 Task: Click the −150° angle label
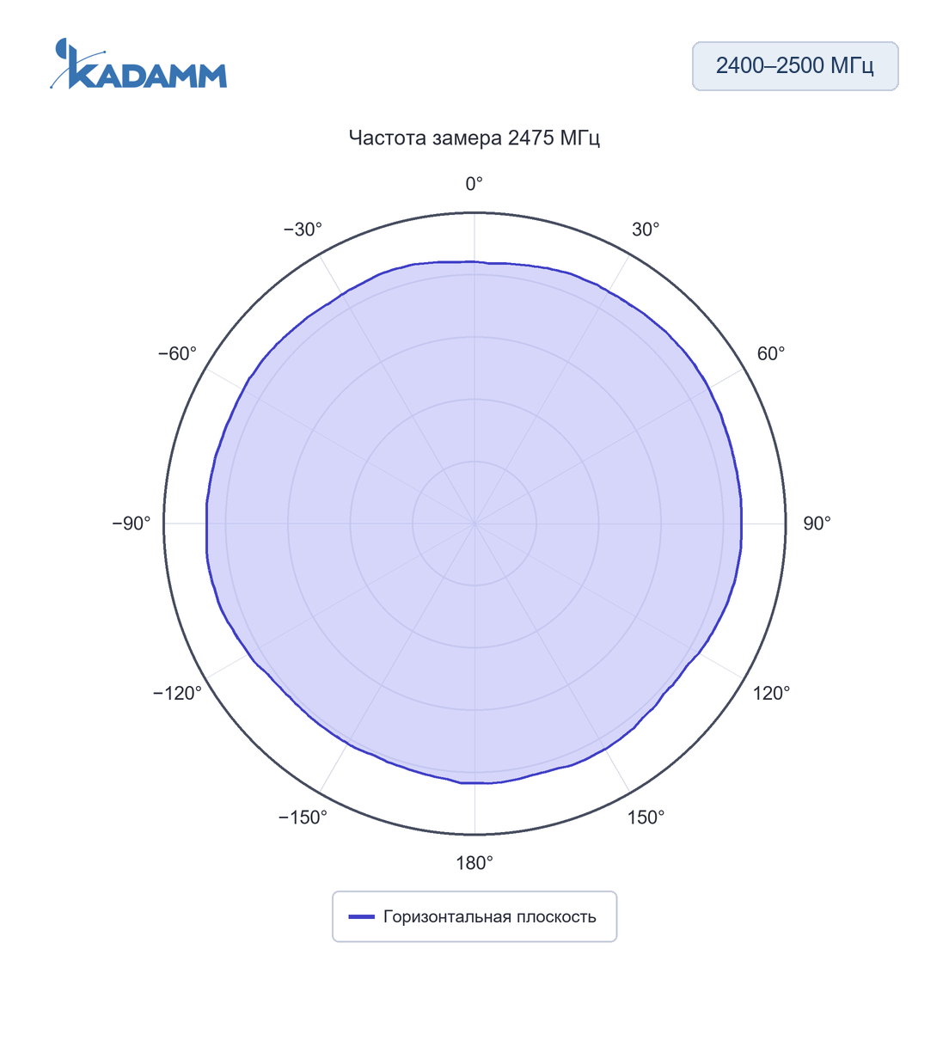click(303, 817)
